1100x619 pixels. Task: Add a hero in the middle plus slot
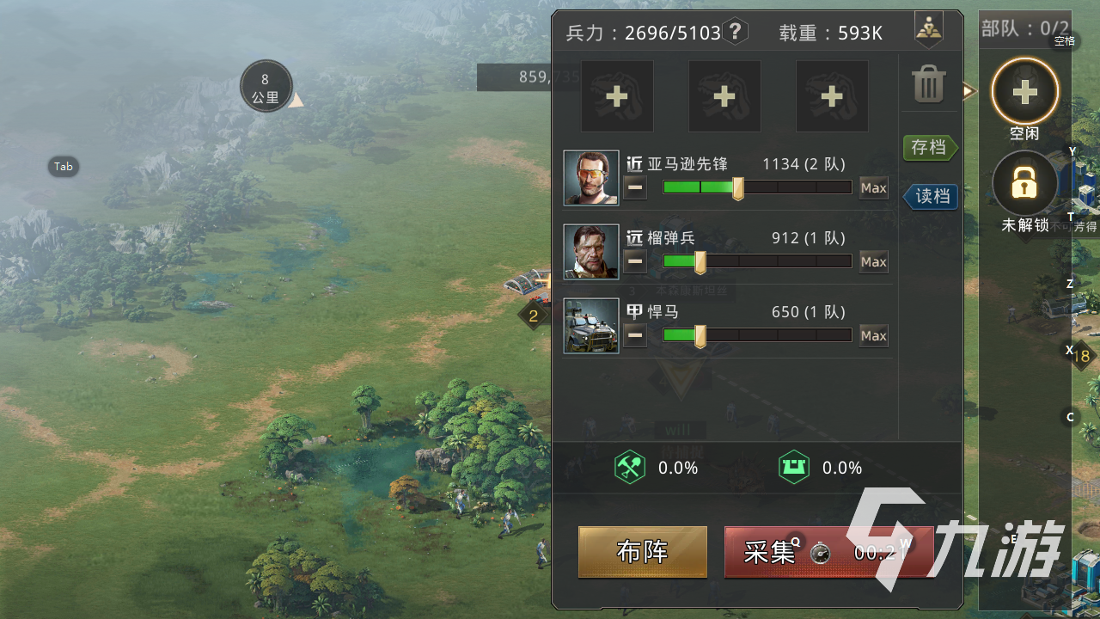click(724, 96)
